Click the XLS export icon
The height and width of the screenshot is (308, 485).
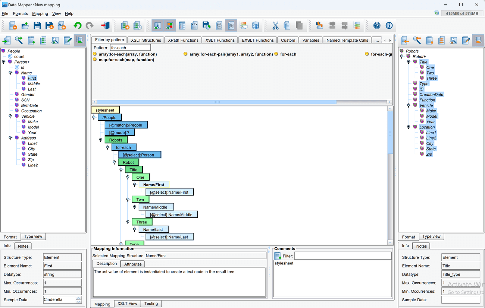[62, 25]
